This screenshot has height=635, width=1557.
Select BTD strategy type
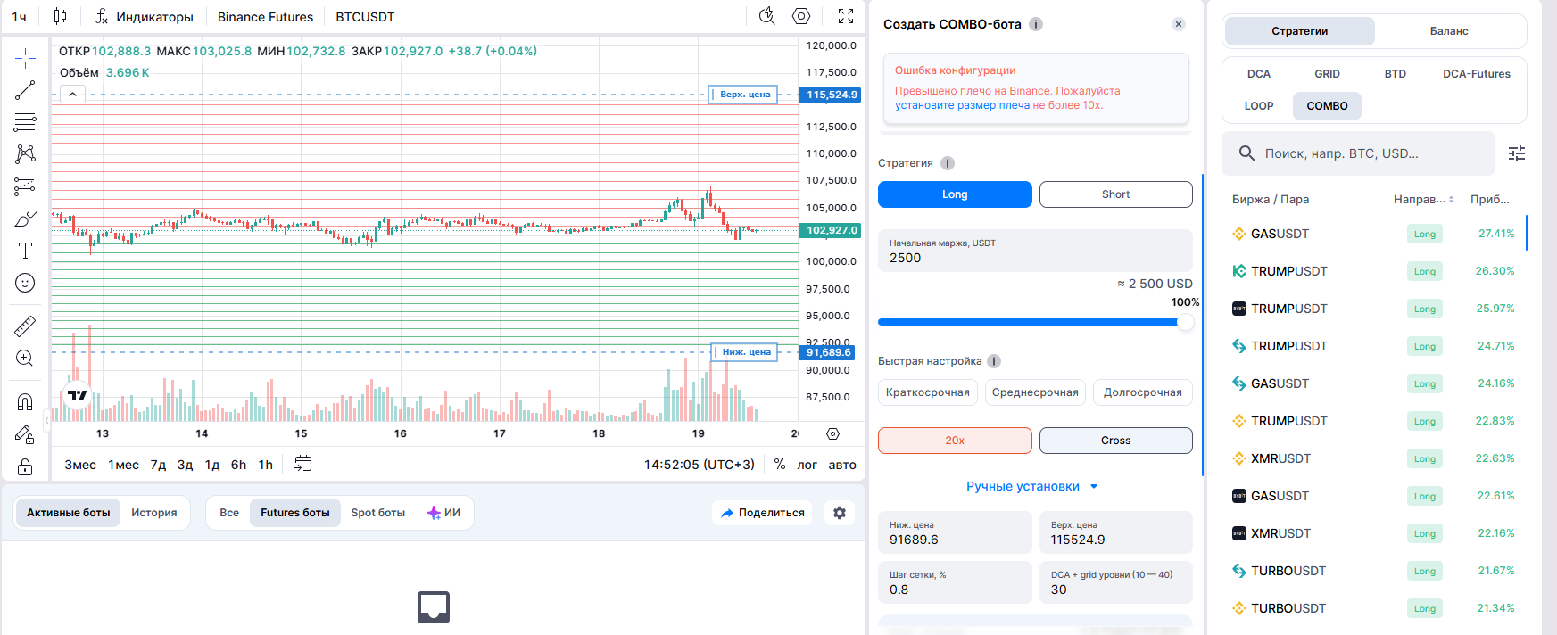pos(1396,74)
